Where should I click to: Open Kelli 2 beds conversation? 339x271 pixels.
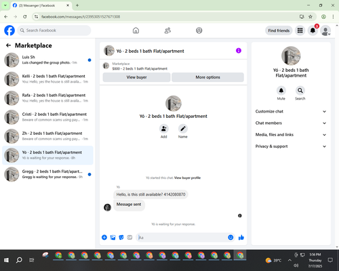pyautogui.click(x=47, y=79)
